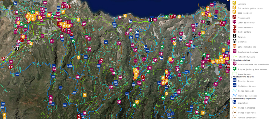Click the 'Red de distribución' legend label
This screenshot has width=269, height=119.
tap(246, 91)
